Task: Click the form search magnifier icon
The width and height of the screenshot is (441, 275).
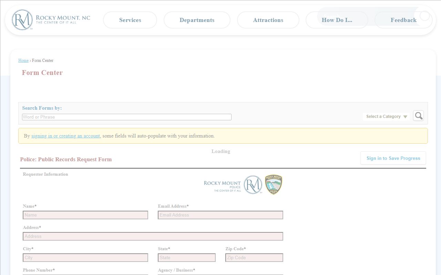Action: [418, 116]
